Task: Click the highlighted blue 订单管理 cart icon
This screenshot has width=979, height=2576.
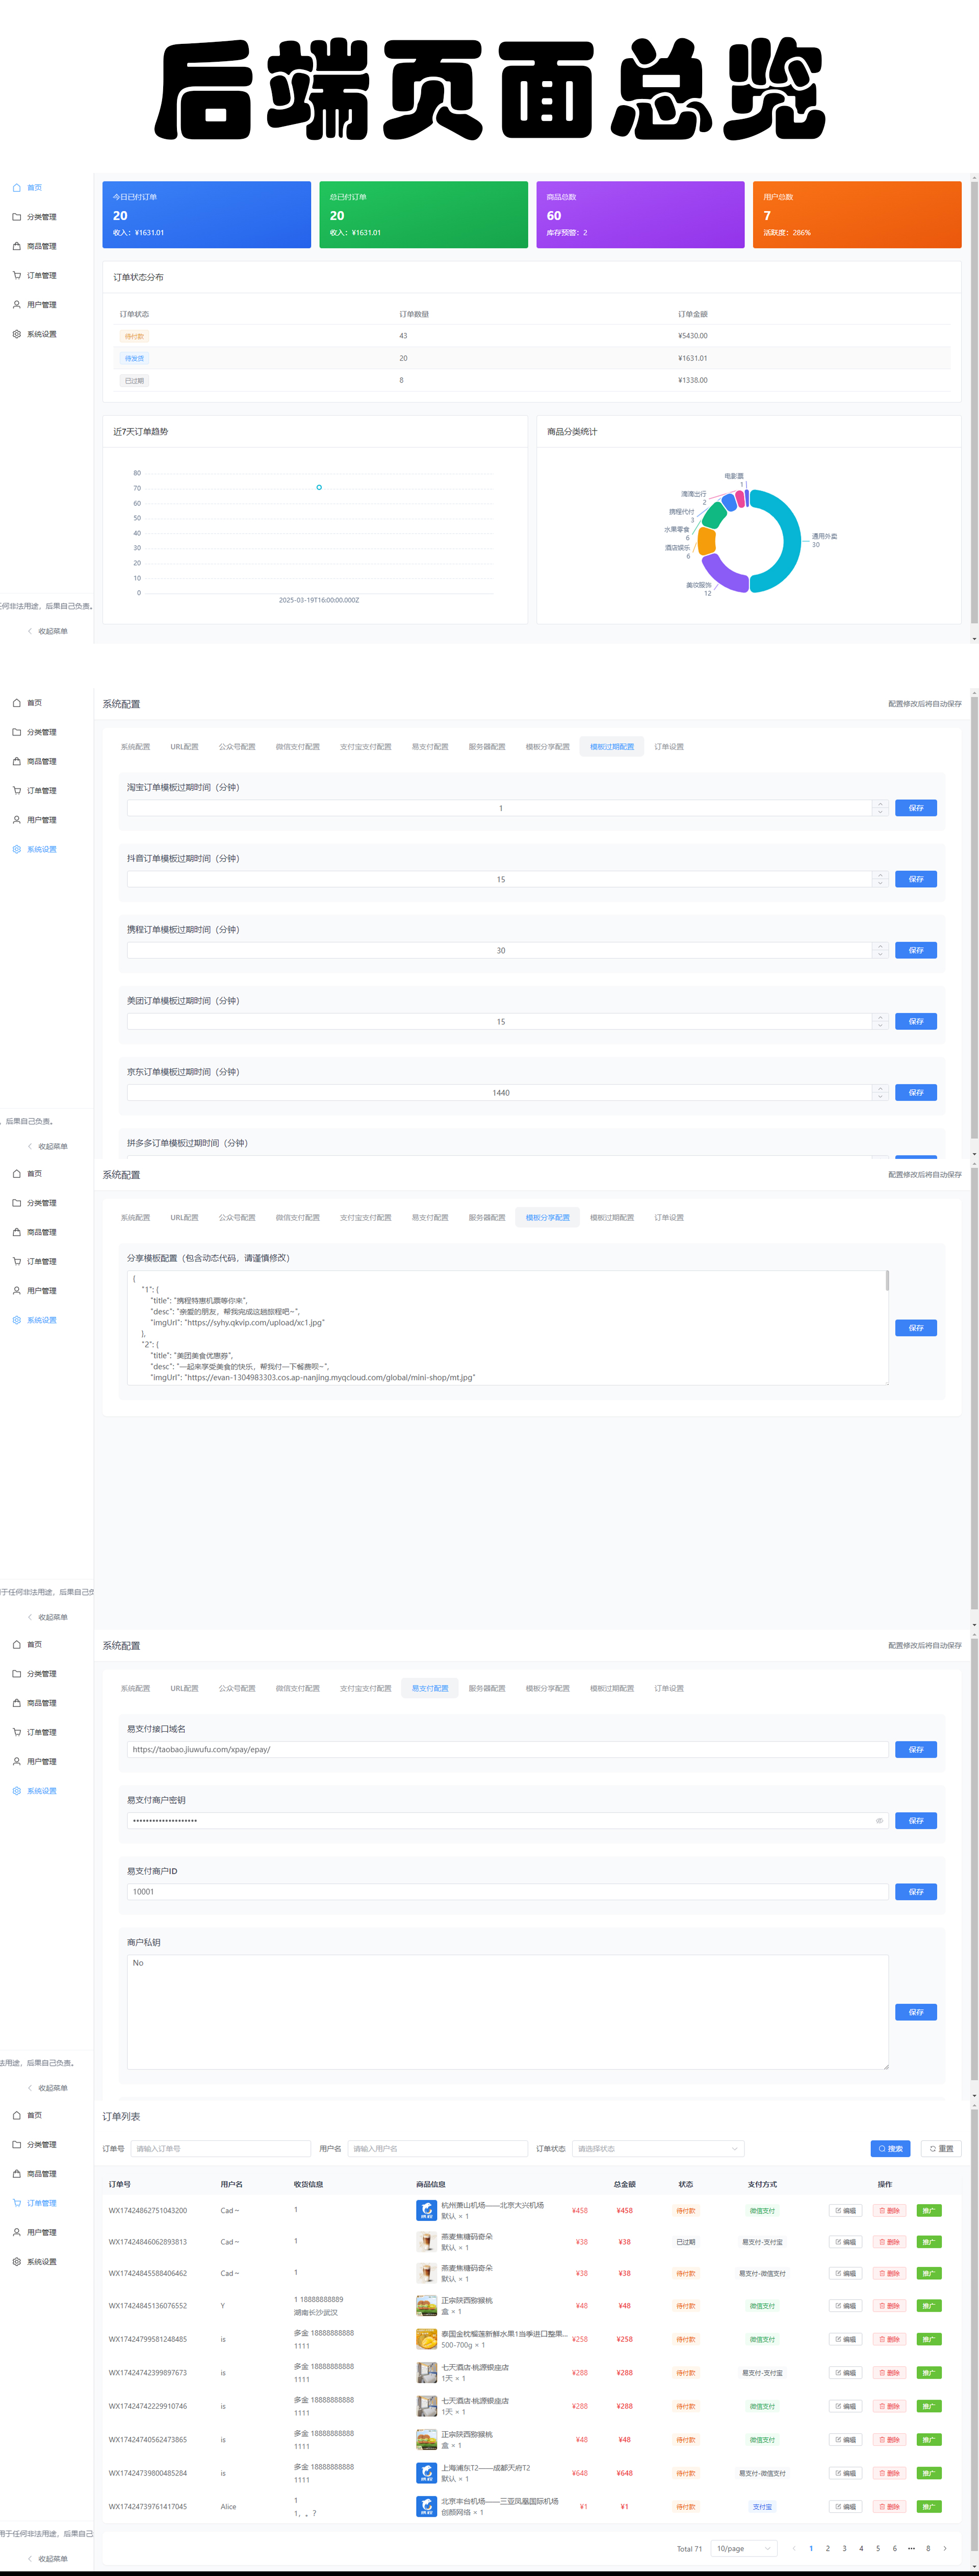Action: coord(16,2203)
